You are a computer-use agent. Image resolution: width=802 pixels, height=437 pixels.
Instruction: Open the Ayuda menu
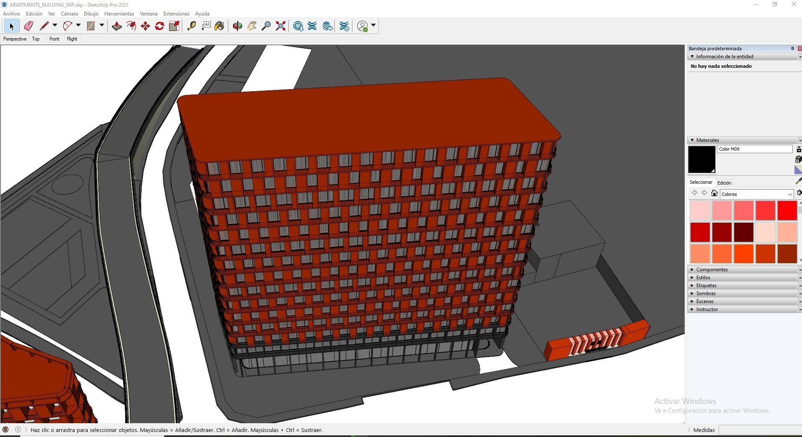202,14
